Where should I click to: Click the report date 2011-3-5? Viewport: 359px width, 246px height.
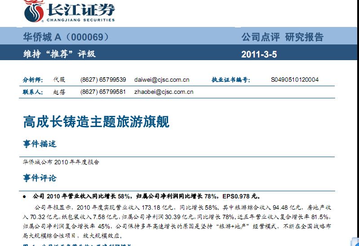(x=259, y=54)
